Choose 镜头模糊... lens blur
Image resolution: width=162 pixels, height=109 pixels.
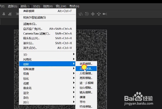tap(86, 93)
